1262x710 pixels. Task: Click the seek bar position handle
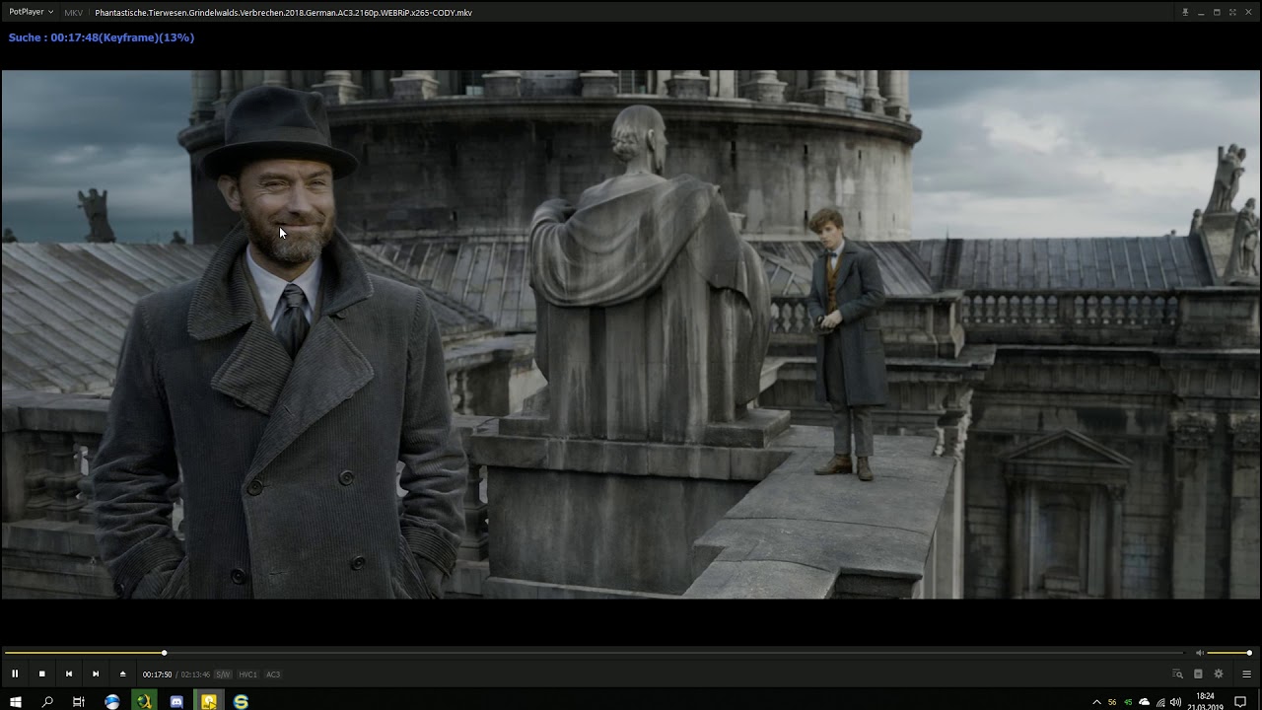pos(164,653)
